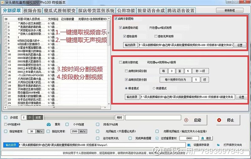Toggle 启用分割提取 checkbox
This screenshot has width=251, height=159.
(116, 19)
